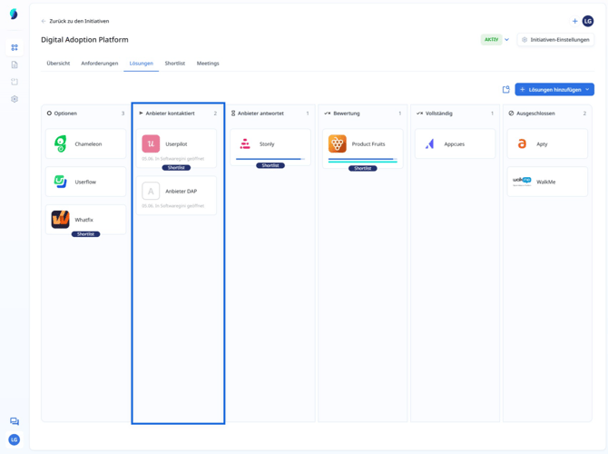Click the progress bar on the Stonly card

tap(270, 159)
